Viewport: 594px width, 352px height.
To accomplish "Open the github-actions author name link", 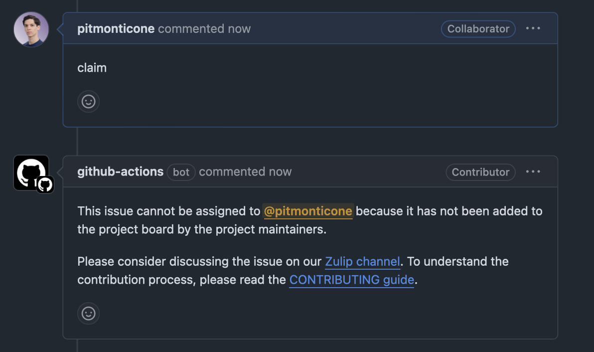I will (x=121, y=172).
